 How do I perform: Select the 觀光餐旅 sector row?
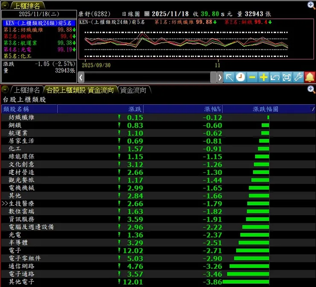pos(158,180)
